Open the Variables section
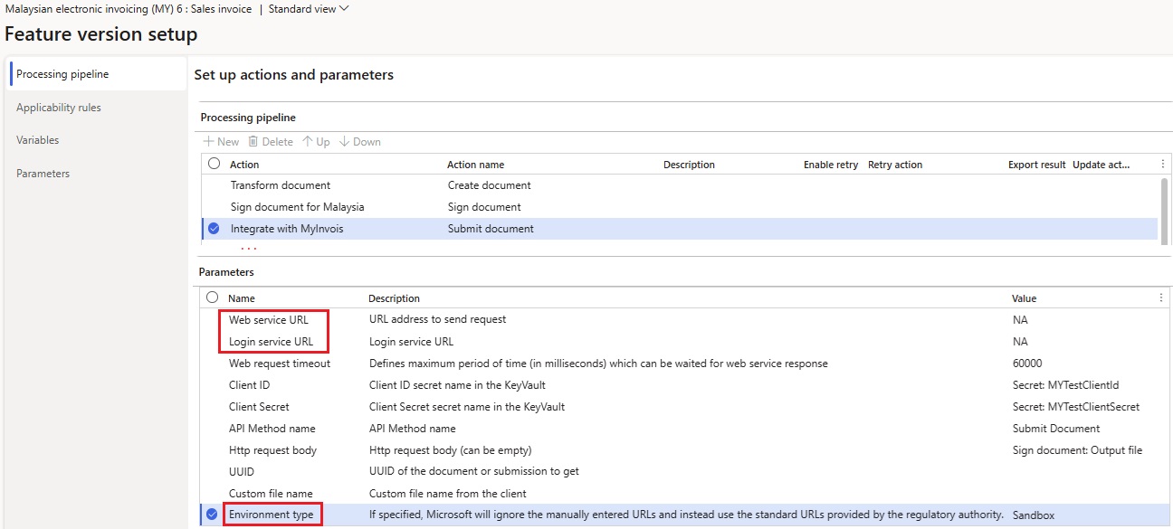Screen dimensions: 1173x529 pos(38,139)
